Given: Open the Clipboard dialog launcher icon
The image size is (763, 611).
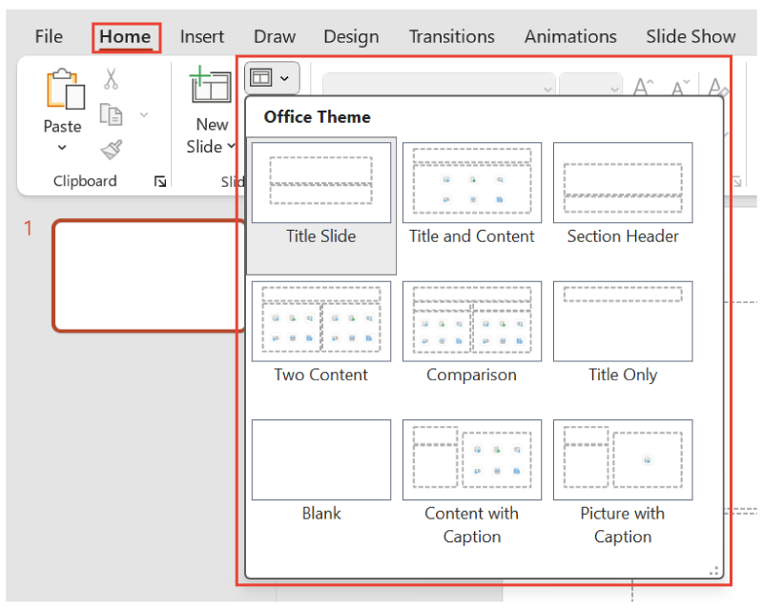Looking at the screenshot, I should [160, 181].
